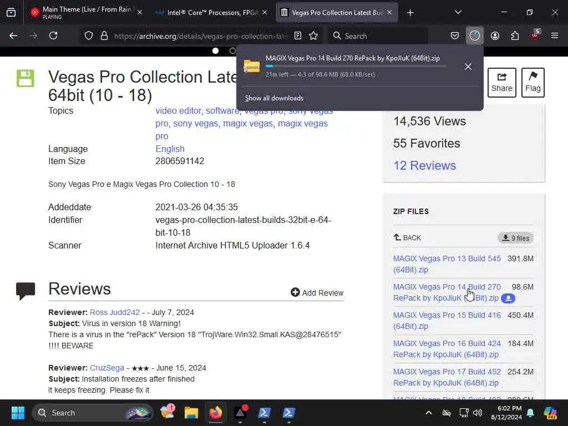Image resolution: width=568 pixels, height=426 pixels.
Task: Bookmark this page with star icon
Action: point(313,36)
